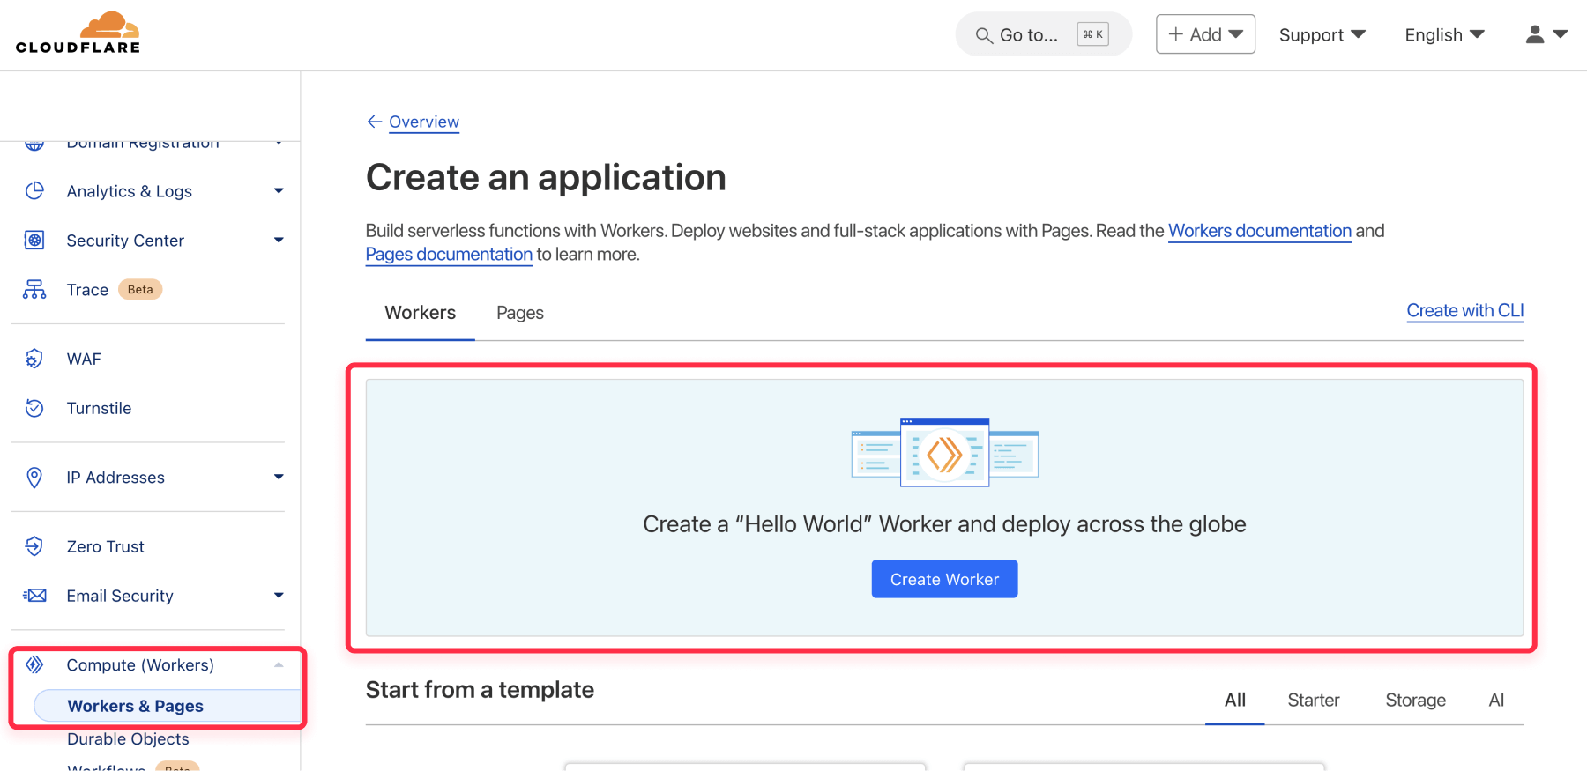Click the "Create an application" heading
1587x771 pixels.
click(x=546, y=177)
